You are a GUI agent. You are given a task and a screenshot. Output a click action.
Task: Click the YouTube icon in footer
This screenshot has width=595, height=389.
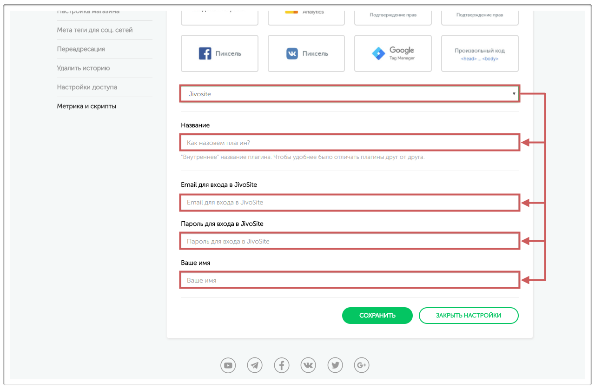coord(228,366)
